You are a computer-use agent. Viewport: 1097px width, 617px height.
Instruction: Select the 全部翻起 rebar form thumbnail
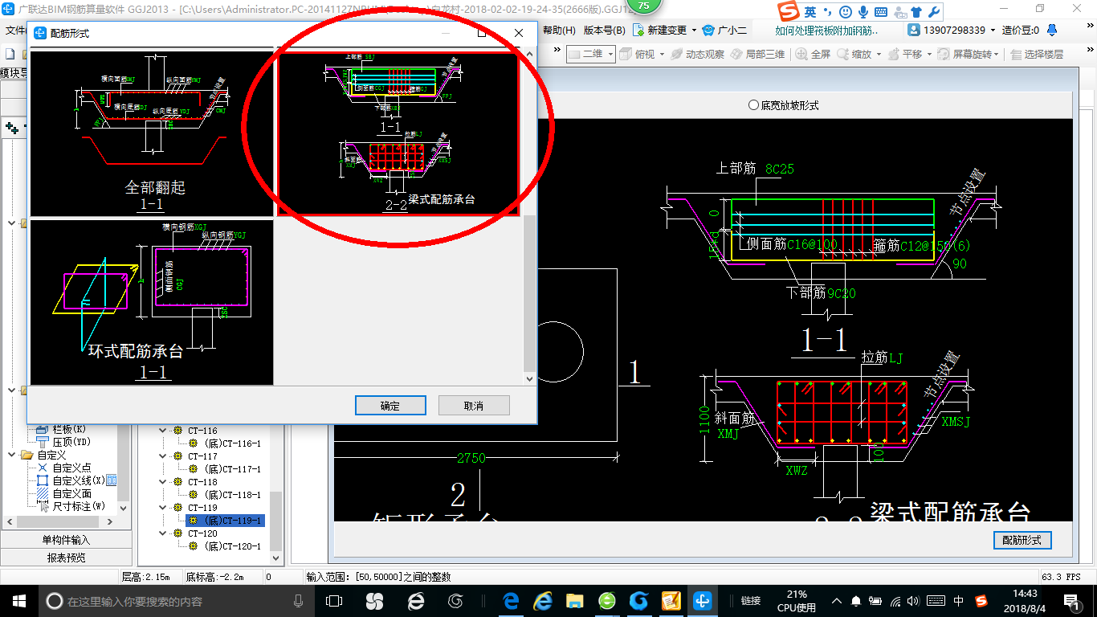152,134
